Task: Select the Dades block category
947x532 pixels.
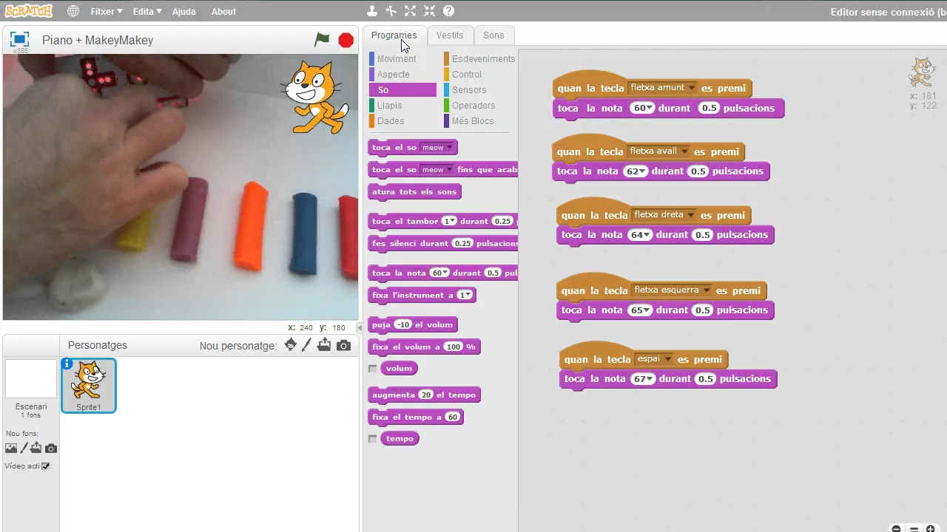Action: tap(402, 121)
